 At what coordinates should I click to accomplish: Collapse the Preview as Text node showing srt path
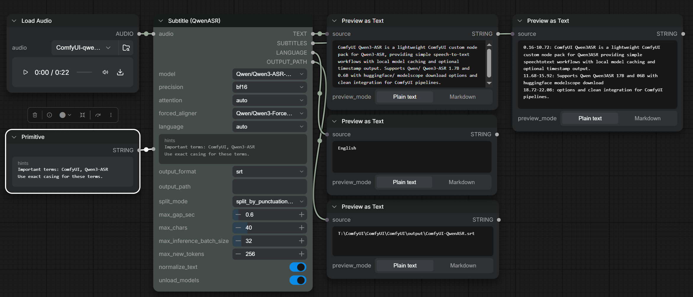(x=334, y=207)
